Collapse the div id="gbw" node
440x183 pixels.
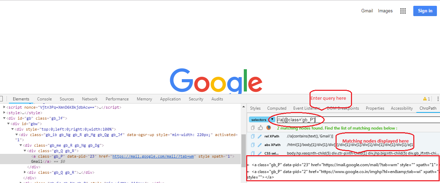pyautogui.click(x=9, y=124)
